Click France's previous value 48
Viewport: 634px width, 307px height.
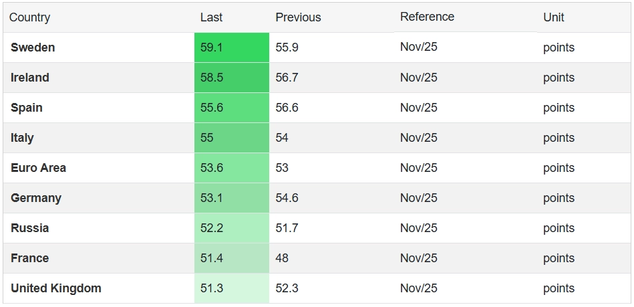point(282,258)
